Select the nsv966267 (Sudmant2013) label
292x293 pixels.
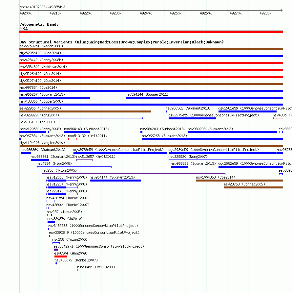pyautogui.click(x=42, y=94)
